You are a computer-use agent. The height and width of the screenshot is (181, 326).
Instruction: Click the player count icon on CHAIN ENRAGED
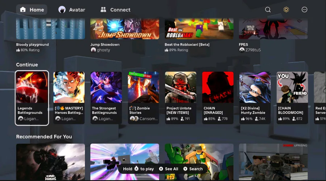220,119
